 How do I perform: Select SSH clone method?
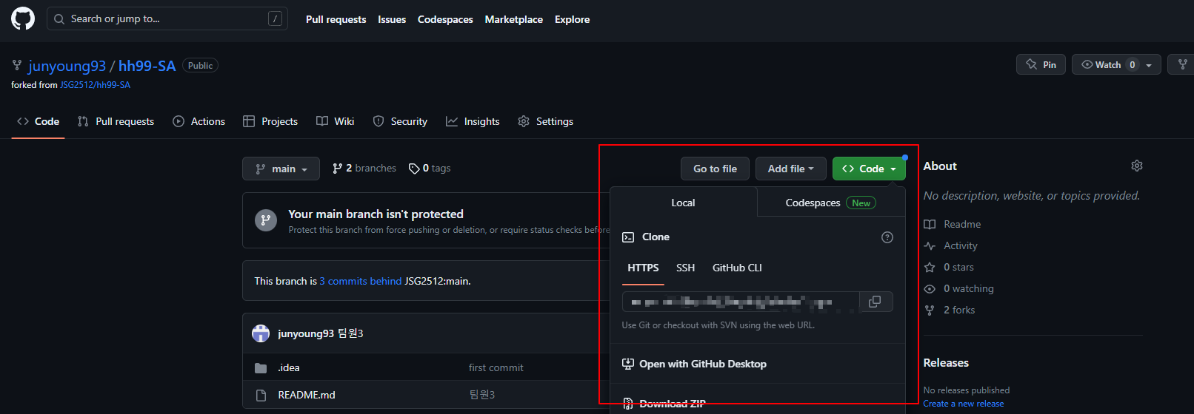point(685,268)
